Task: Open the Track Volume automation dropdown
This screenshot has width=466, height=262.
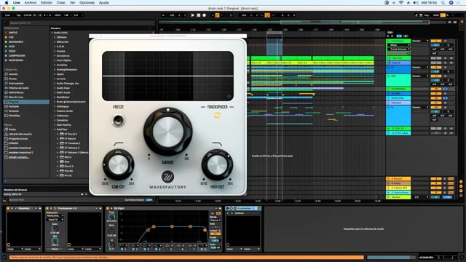Action: point(398,49)
